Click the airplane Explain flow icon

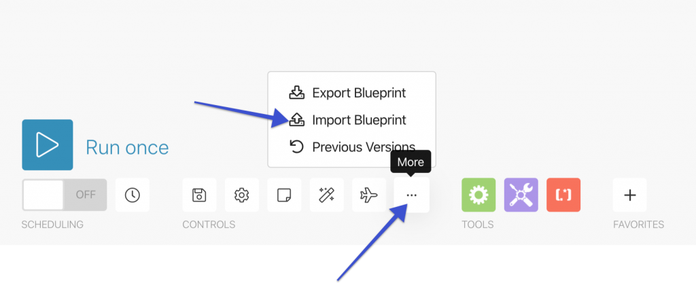pos(369,195)
